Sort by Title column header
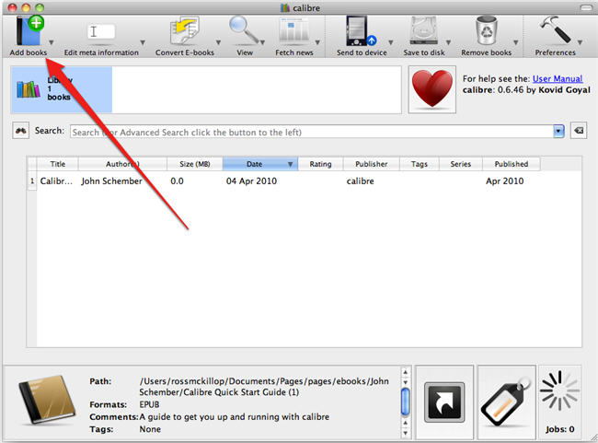 click(x=58, y=164)
